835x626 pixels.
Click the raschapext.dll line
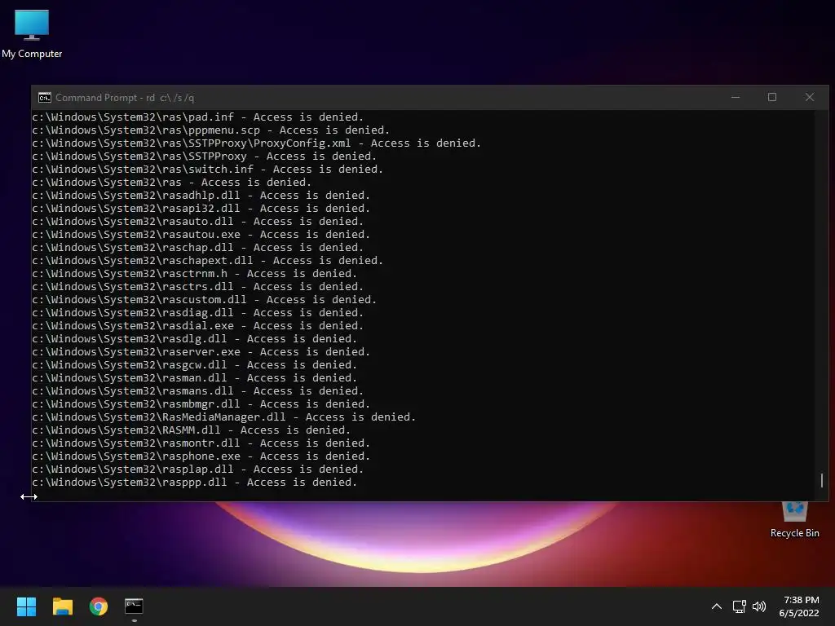207,260
